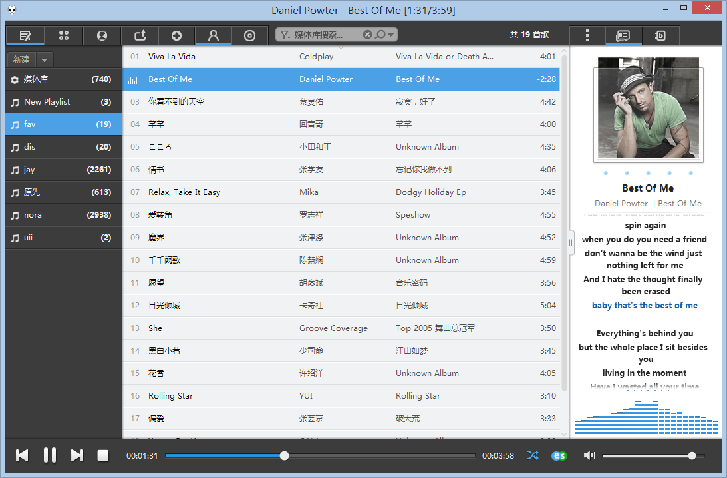Open the dropdown beside the 新建 button
This screenshot has width=727, height=478.
43,59
